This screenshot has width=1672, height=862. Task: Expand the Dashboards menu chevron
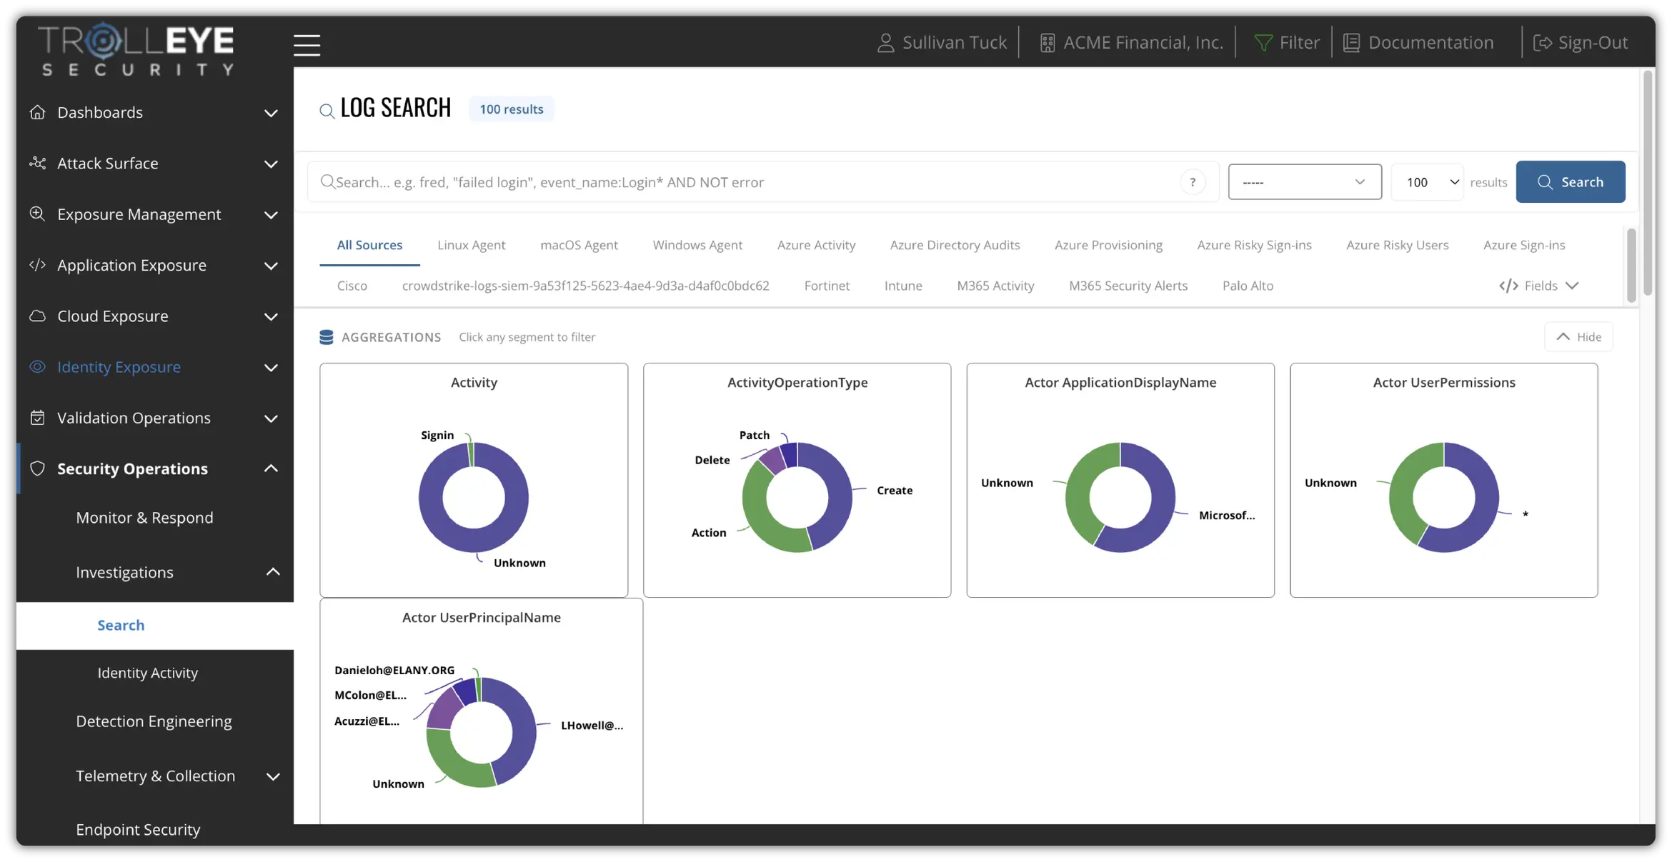271,113
